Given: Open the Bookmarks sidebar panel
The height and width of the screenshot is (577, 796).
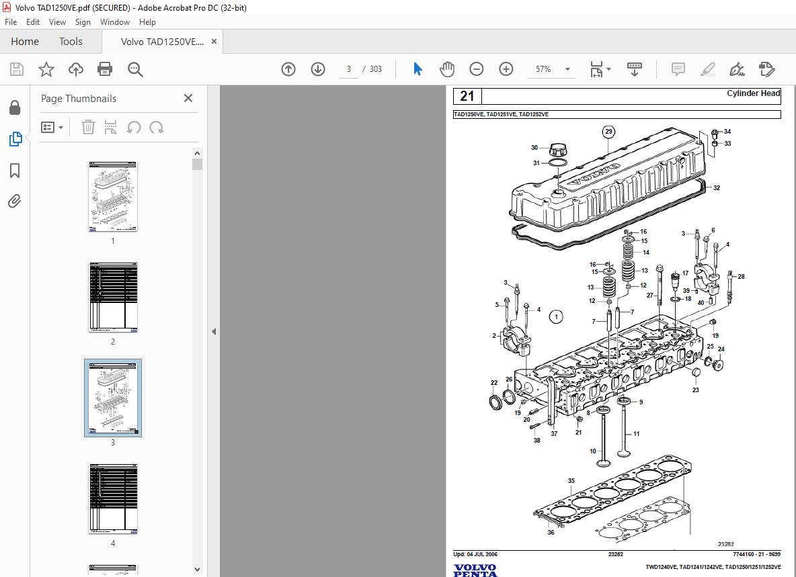Looking at the screenshot, I should (15, 171).
